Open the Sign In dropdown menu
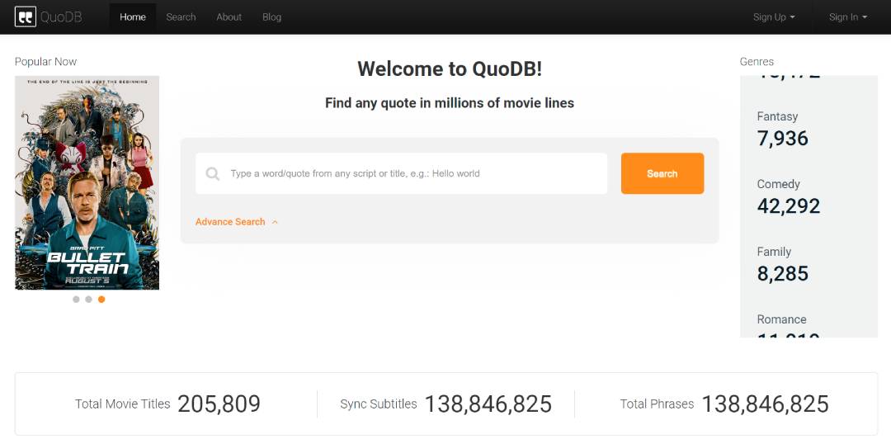Viewport: 891px width, 439px height. (847, 17)
